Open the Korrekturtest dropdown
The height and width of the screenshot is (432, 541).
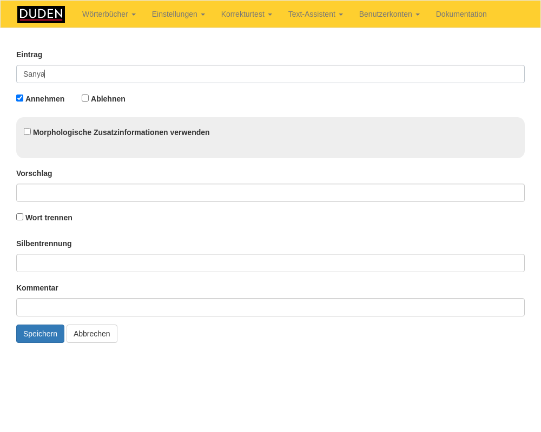point(246,14)
